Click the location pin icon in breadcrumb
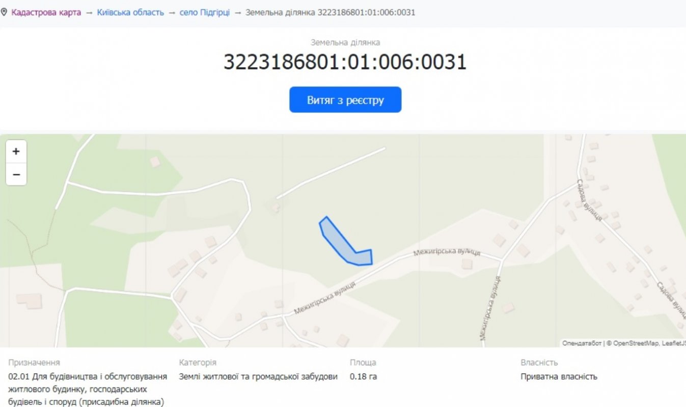Image resolution: width=686 pixels, height=407 pixels. pyautogui.click(x=4, y=12)
